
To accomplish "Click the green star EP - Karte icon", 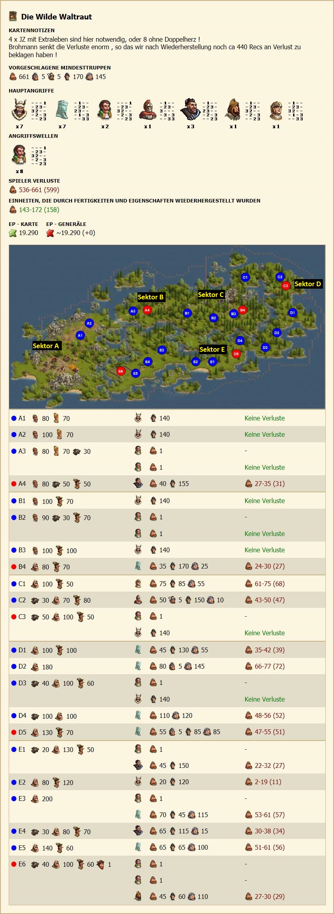I will [x=13, y=233].
